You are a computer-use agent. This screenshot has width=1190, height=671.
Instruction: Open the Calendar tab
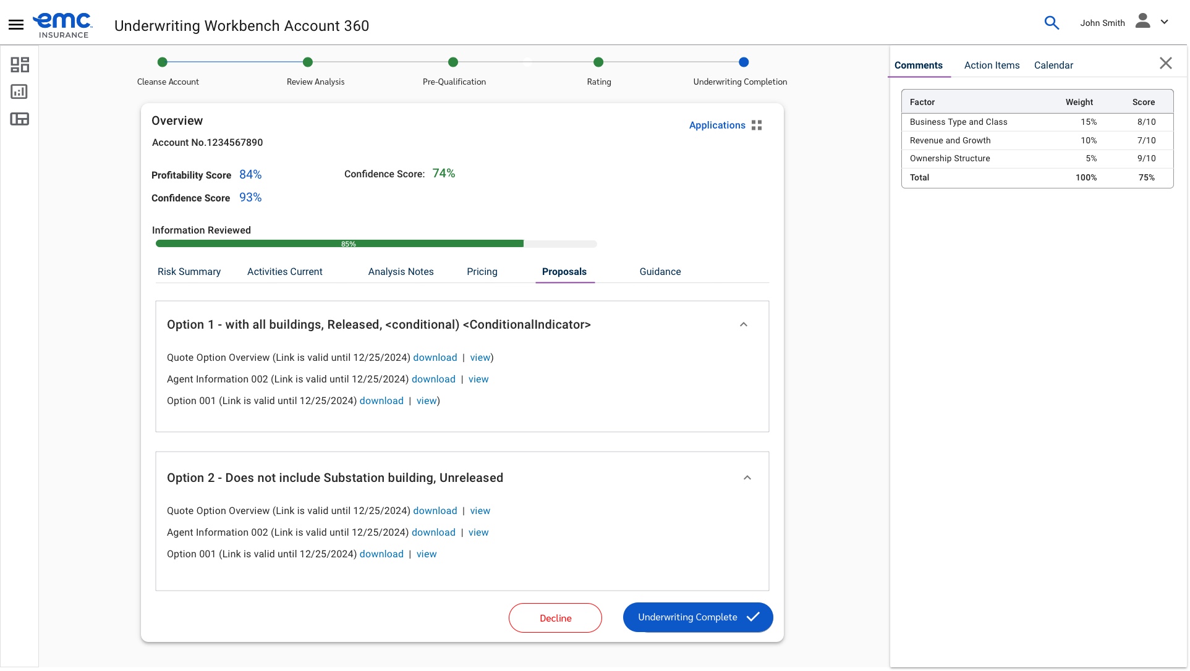click(1054, 65)
